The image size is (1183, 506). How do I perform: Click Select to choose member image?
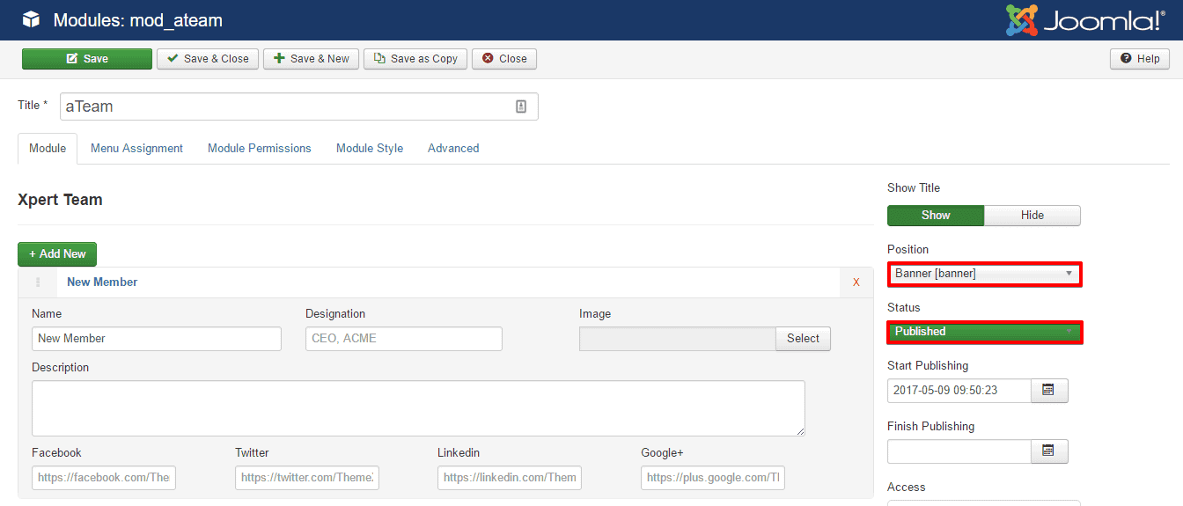click(x=802, y=339)
